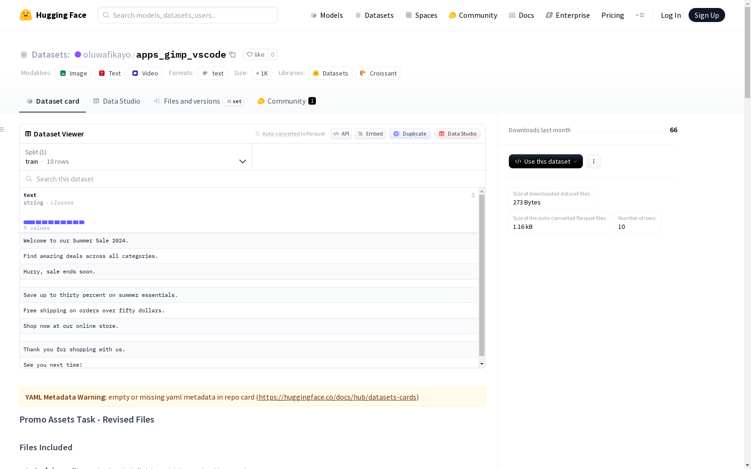Open the Video modality tag
The image size is (751, 469).
(x=145, y=73)
